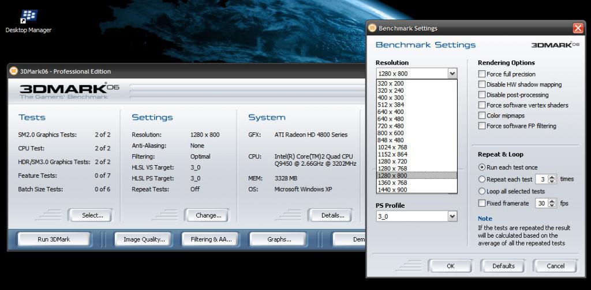Click the Microsoft Windows XP OS text
Viewport: 591px width, 290px height.
click(x=303, y=189)
